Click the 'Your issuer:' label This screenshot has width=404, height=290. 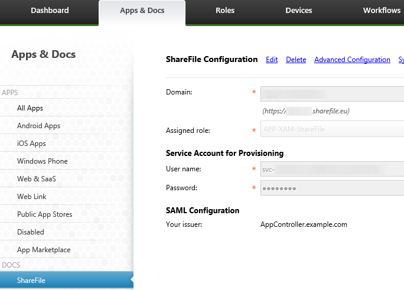(184, 224)
